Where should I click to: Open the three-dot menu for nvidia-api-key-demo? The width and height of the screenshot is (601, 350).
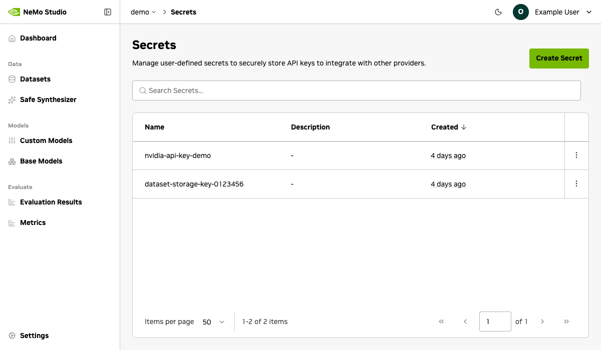click(x=576, y=155)
